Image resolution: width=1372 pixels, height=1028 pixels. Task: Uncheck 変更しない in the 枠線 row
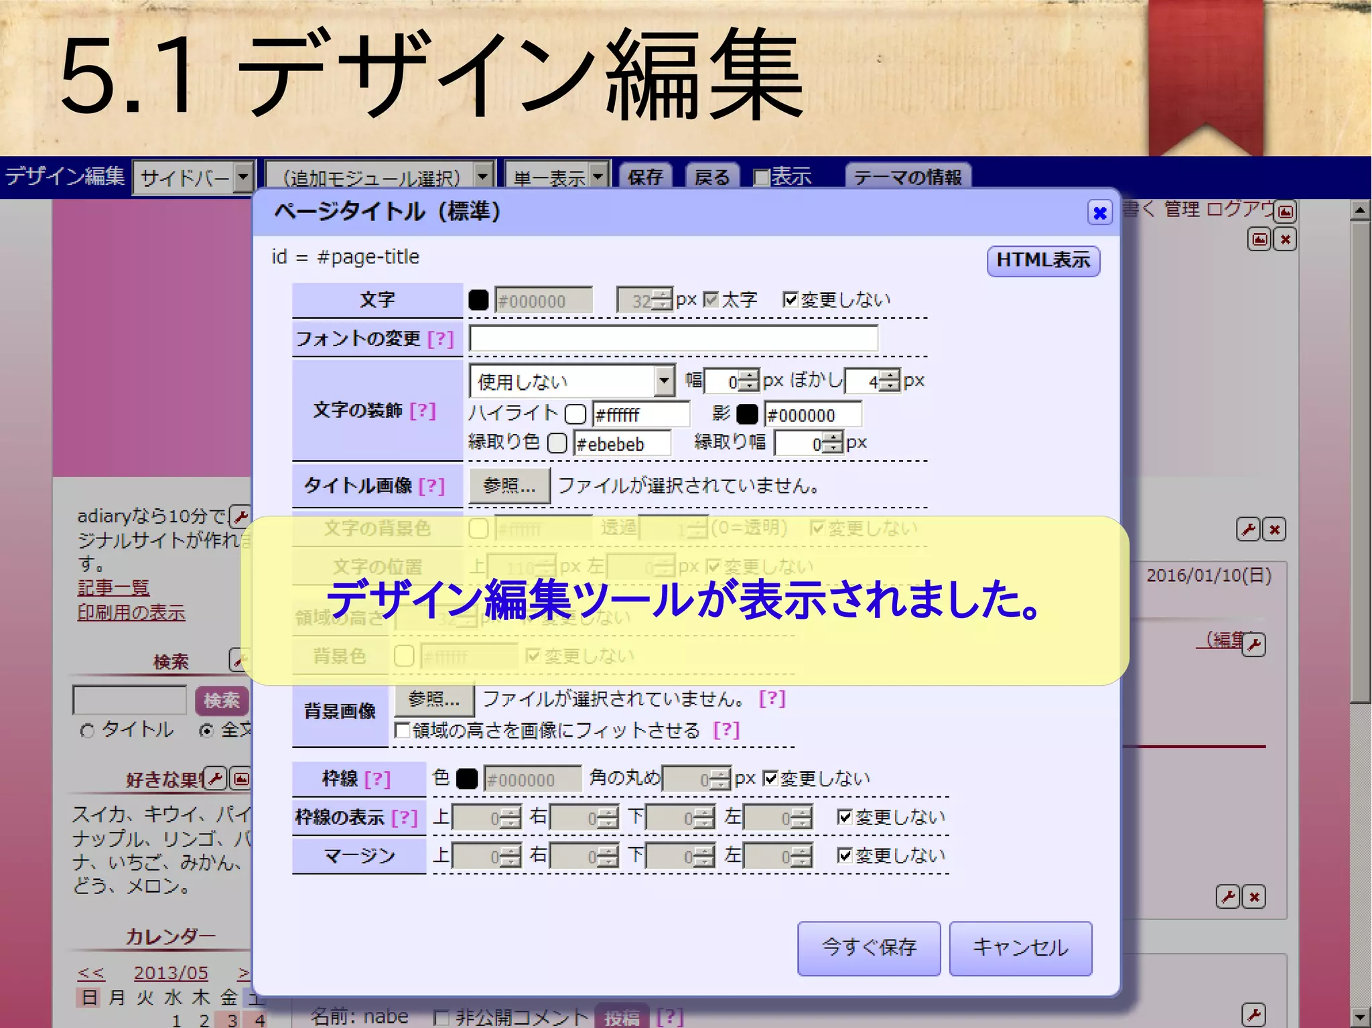point(770,779)
